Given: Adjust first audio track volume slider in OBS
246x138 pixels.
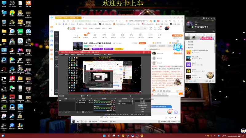Looking at the screenshot, I should tap(101, 104).
